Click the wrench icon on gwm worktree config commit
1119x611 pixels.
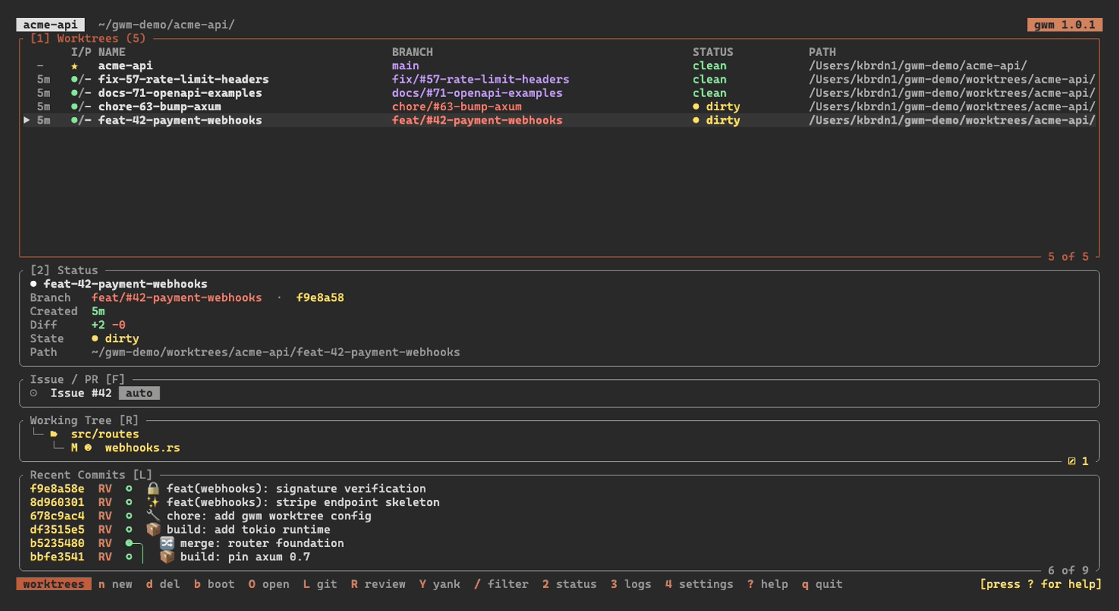tap(153, 516)
